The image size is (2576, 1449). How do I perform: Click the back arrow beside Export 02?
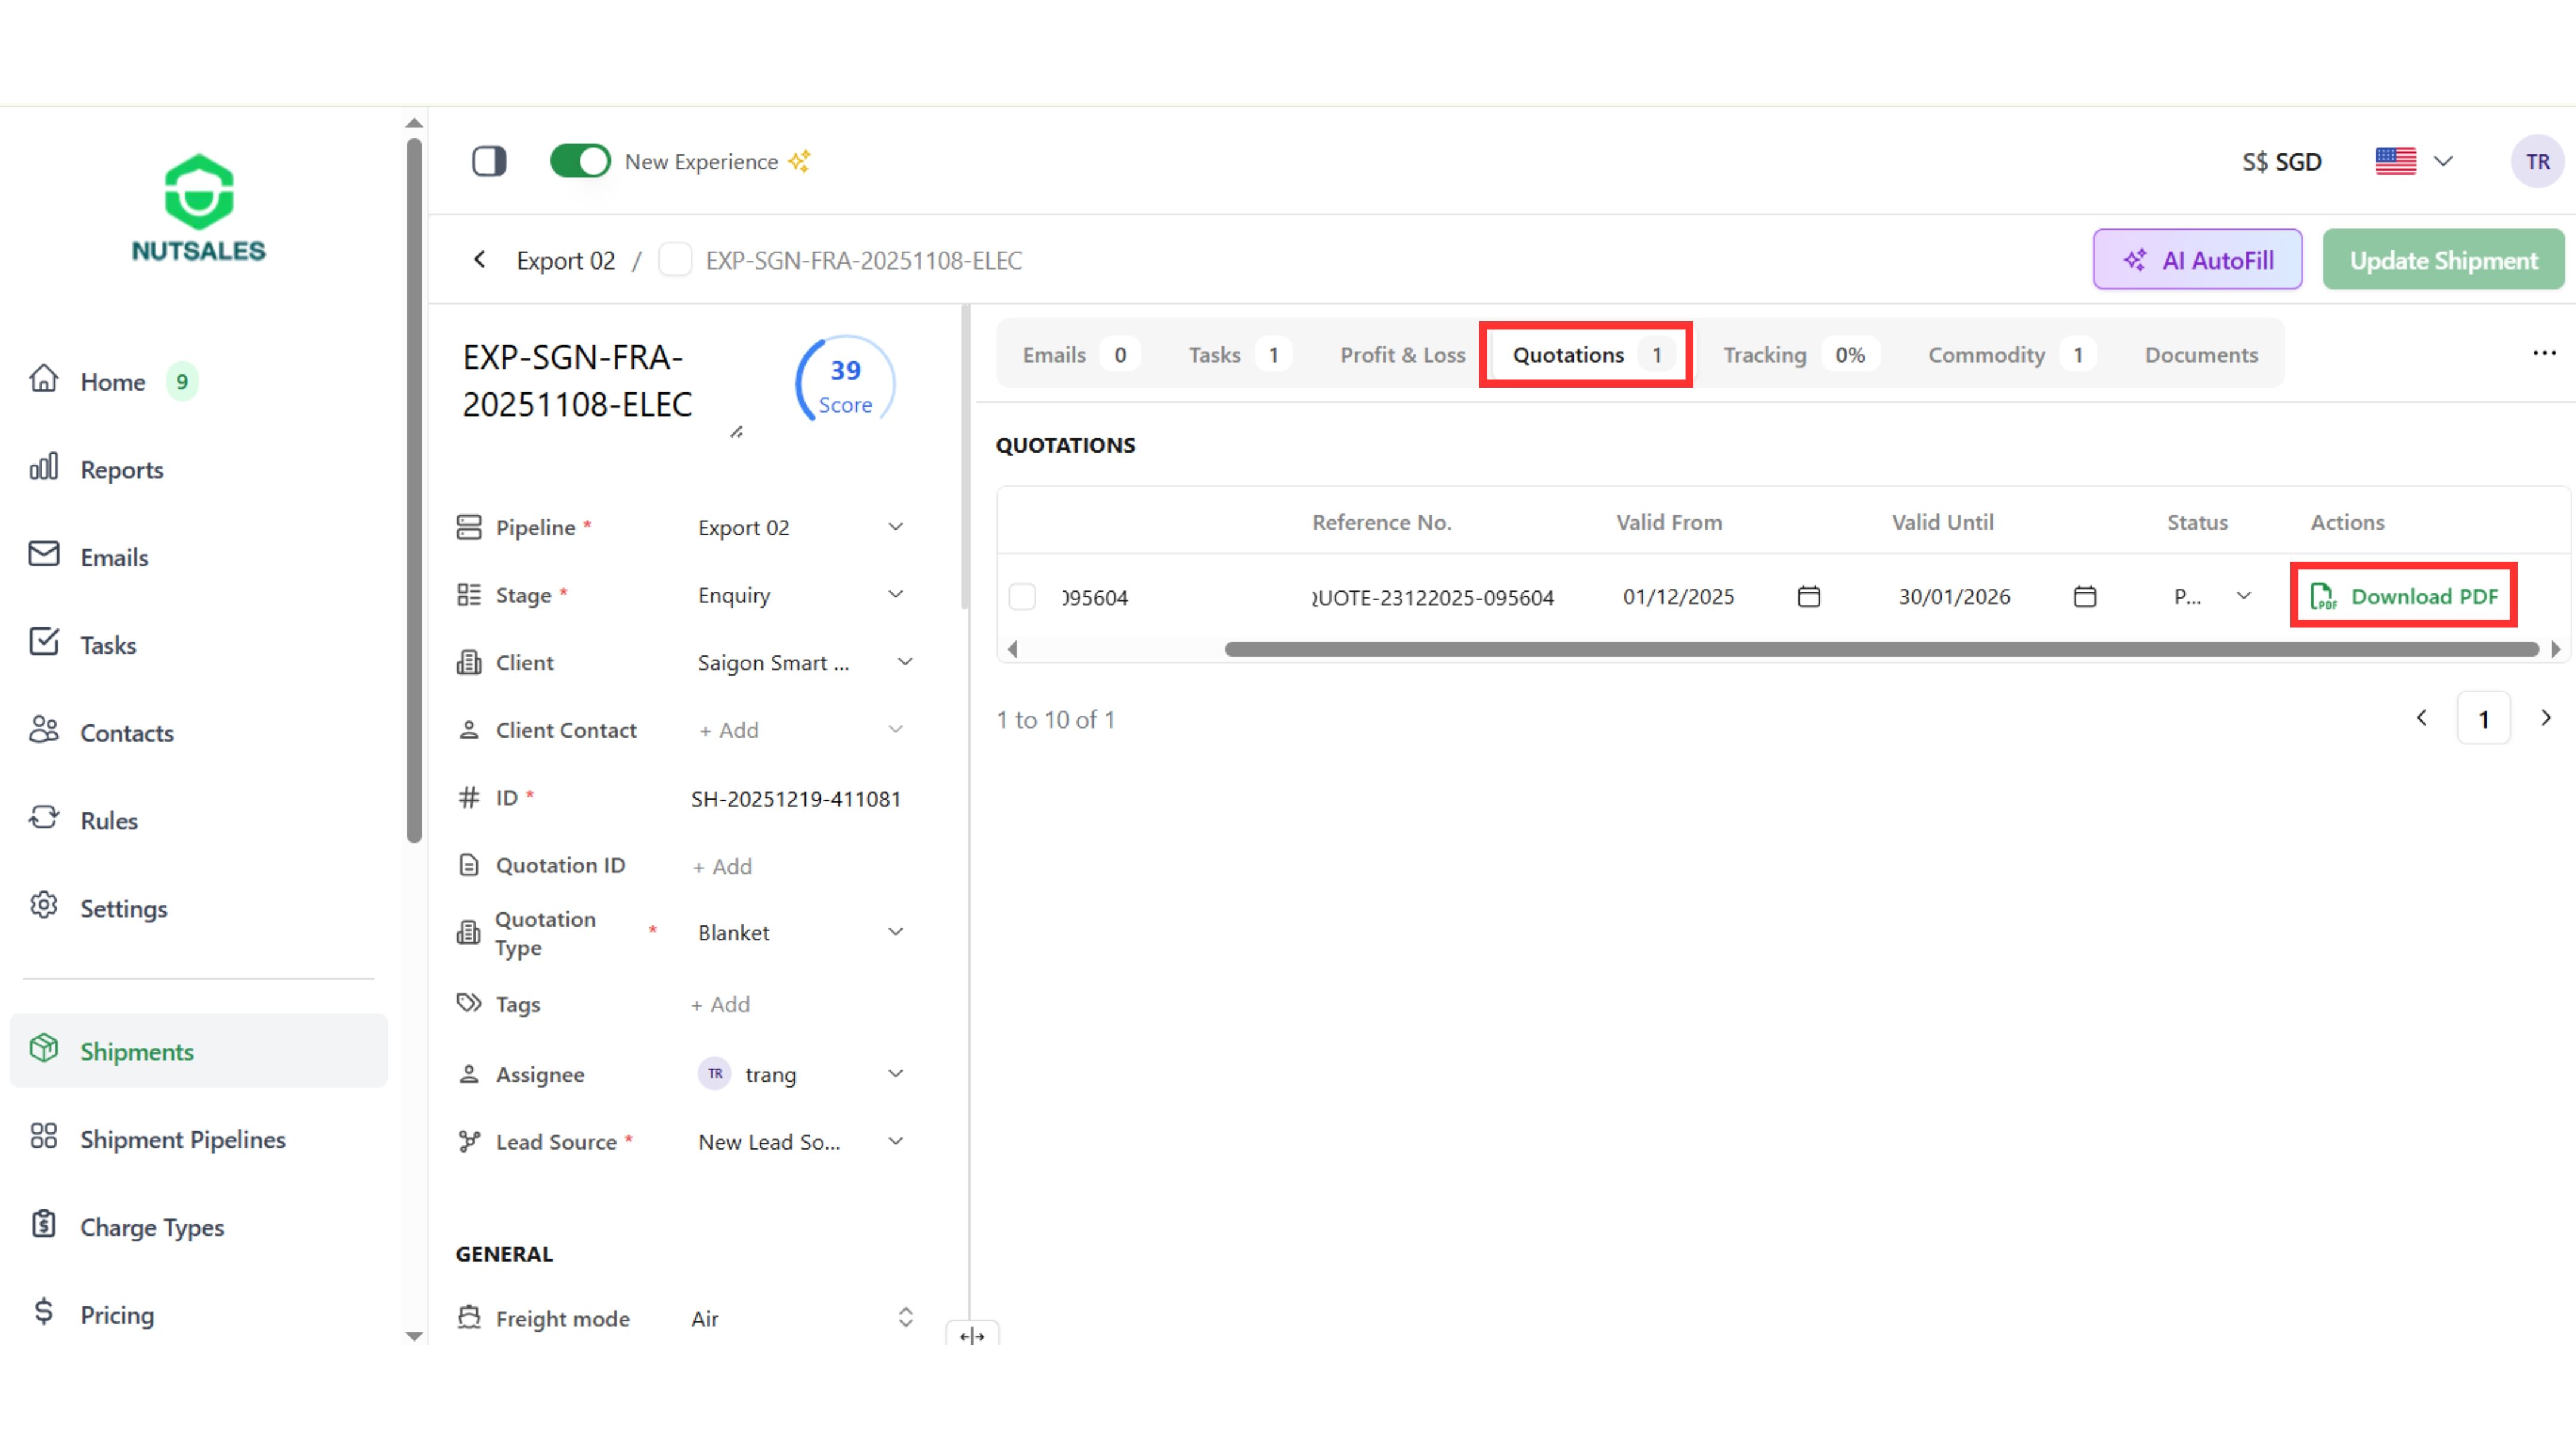(480, 260)
